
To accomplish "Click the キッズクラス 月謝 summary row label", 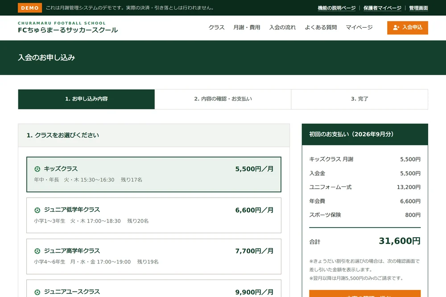I will click(x=331, y=159).
